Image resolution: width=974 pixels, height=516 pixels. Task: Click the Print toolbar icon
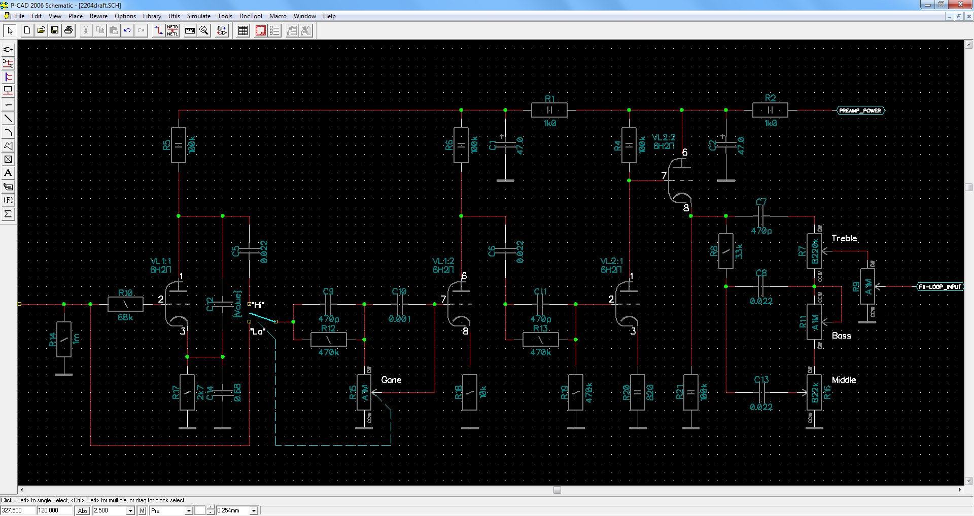68,30
